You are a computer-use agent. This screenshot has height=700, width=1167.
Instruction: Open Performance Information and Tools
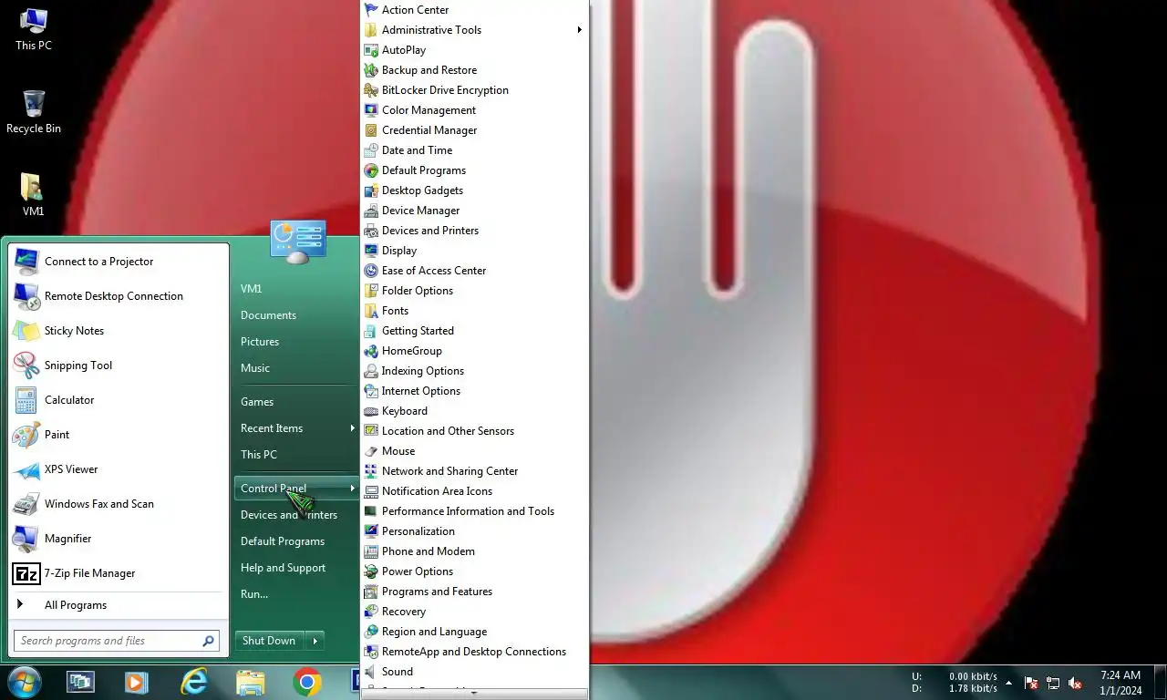tap(474, 511)
